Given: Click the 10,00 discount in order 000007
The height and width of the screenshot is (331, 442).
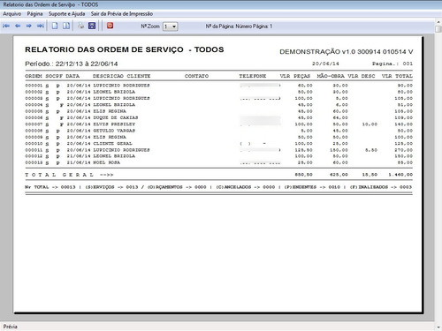Looking at the screenshot, I should tap(370, 124).
